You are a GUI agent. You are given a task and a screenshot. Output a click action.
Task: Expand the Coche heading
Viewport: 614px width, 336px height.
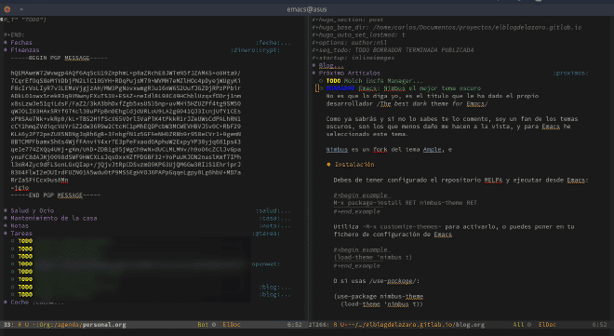(x=20, y=302)
